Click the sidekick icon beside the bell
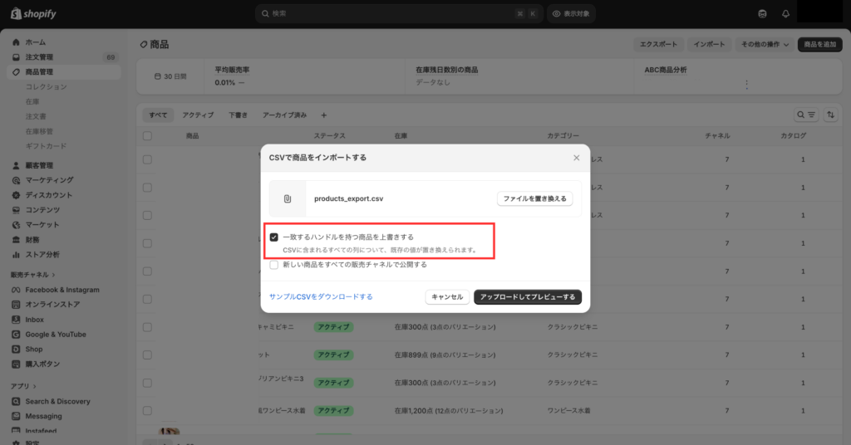The height and width of the screenshot is (445, 851). pos(762,14)
